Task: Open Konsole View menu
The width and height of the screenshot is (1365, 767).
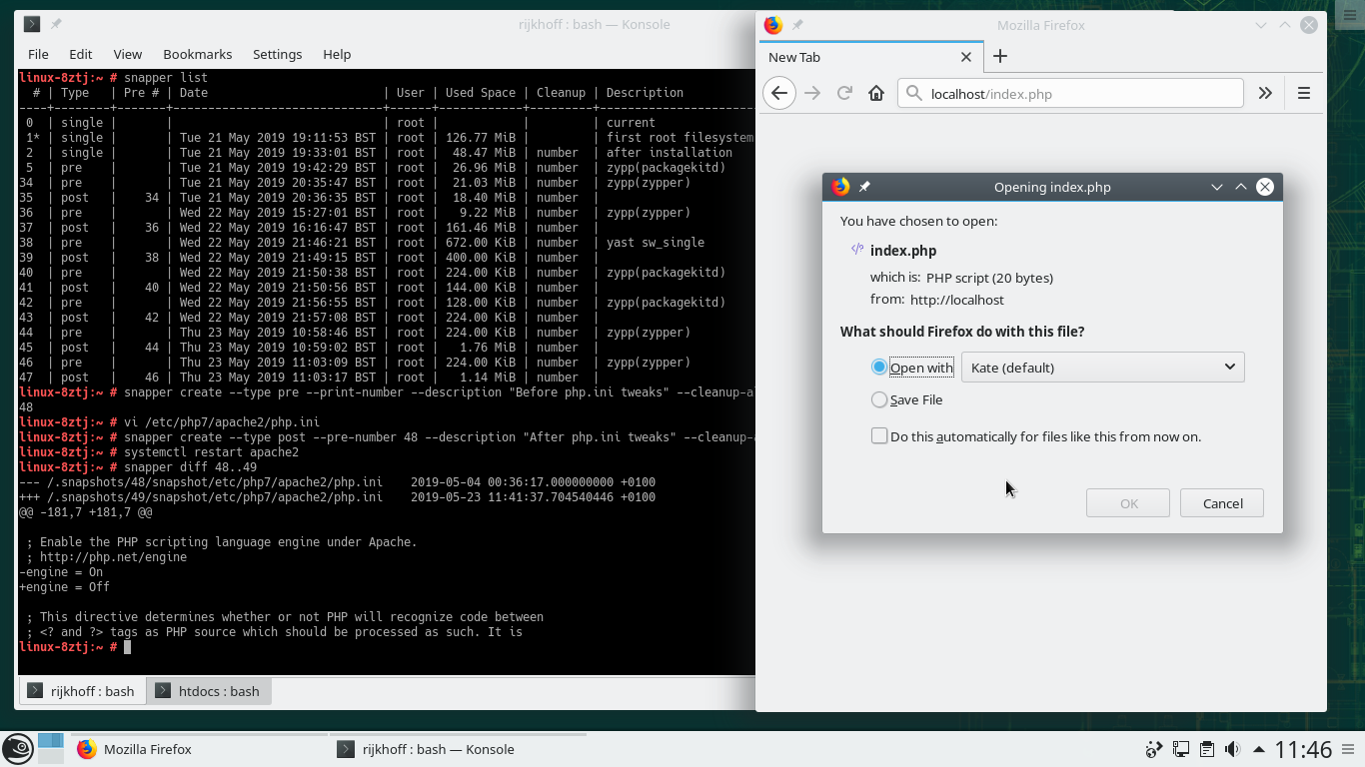Action: point(128,54)
